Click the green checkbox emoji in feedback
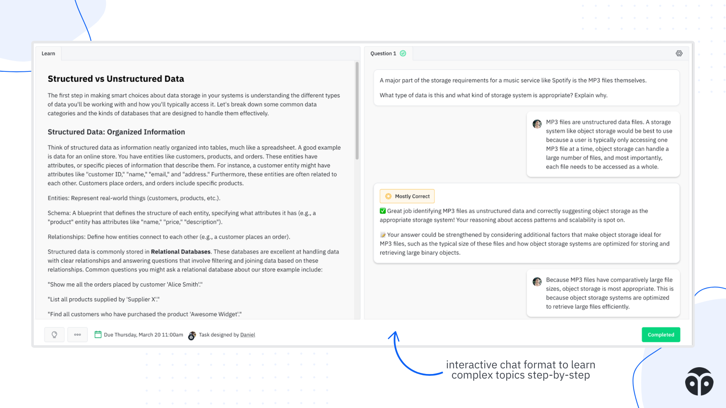The height and width of the screenshot is (408, 726). 383,211
